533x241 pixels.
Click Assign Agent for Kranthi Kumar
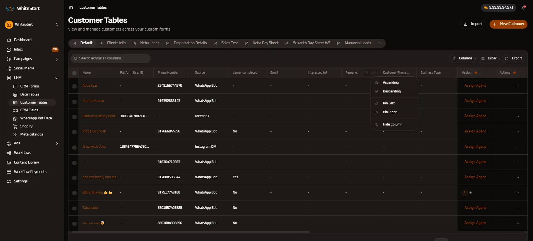475,101
